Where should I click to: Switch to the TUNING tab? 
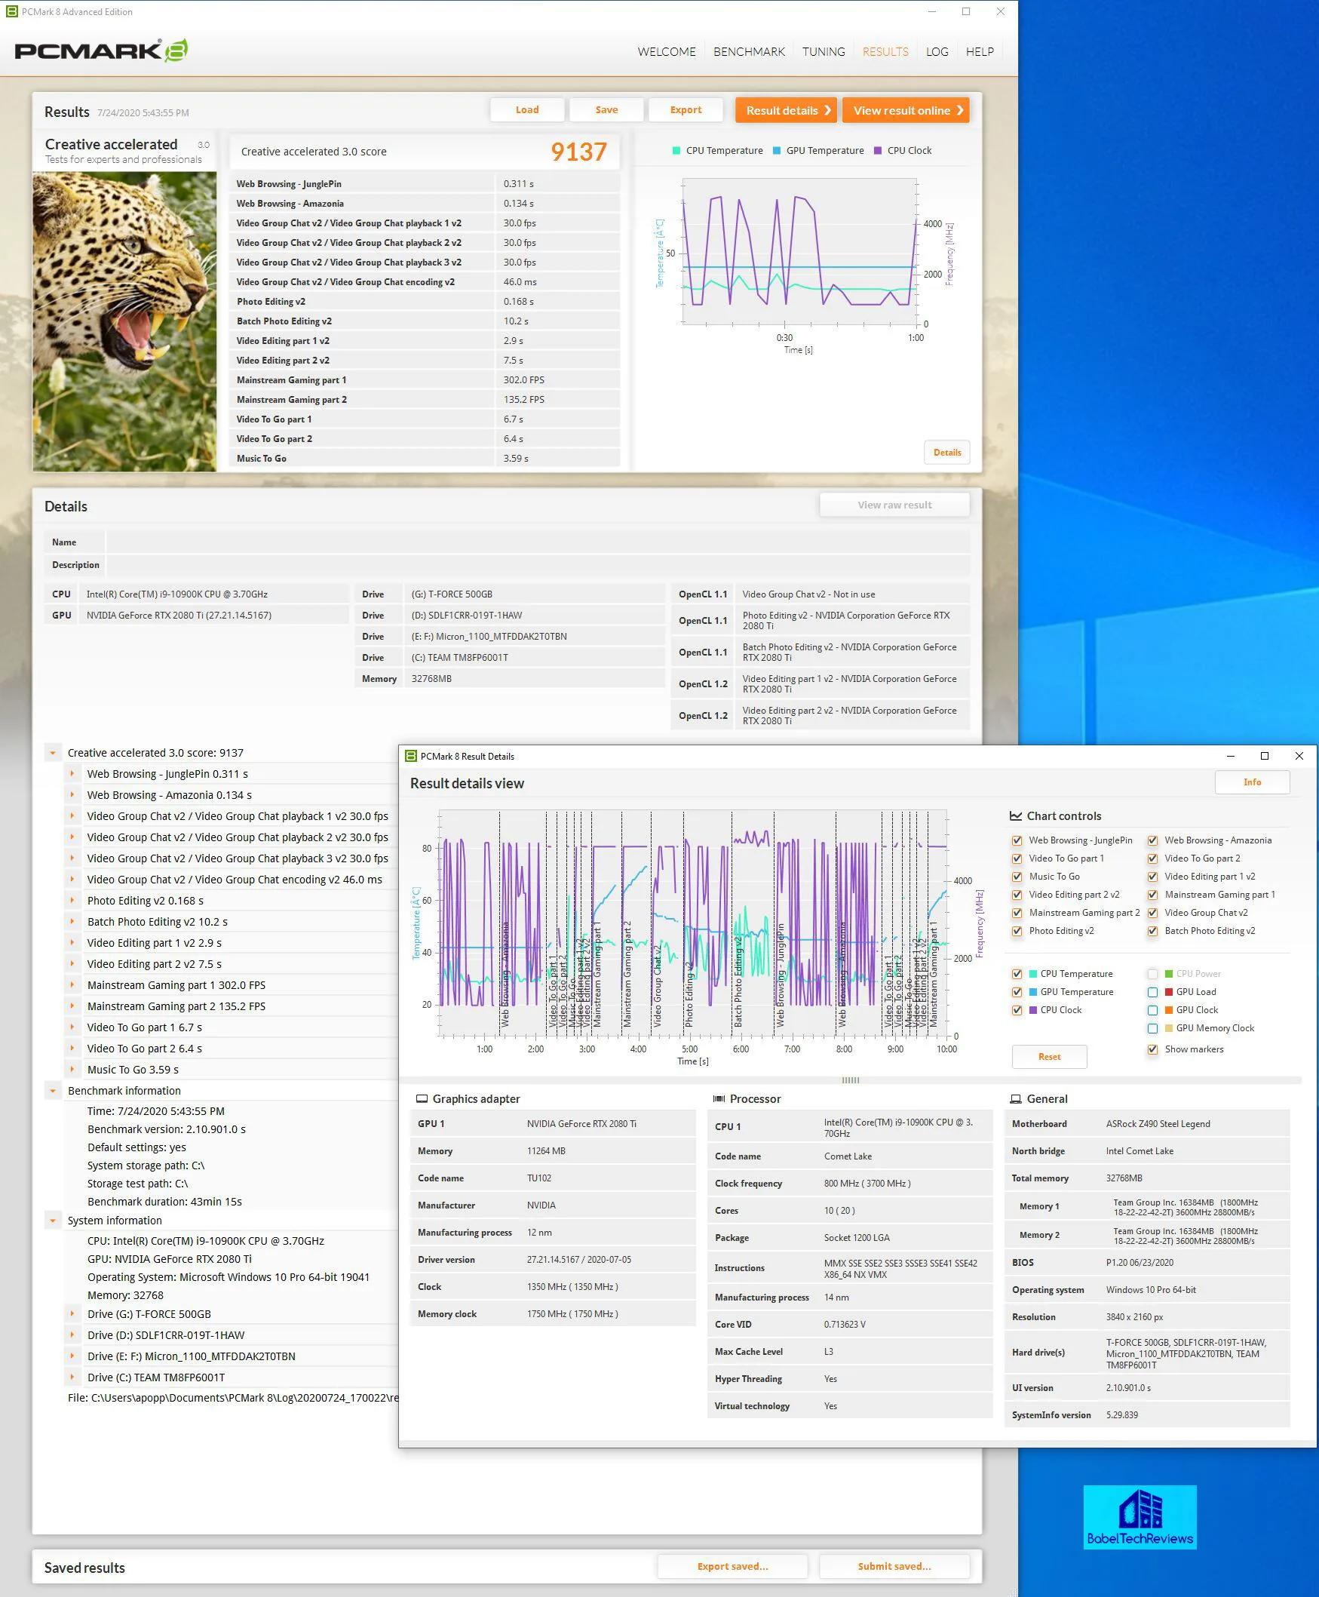point(824,52)
